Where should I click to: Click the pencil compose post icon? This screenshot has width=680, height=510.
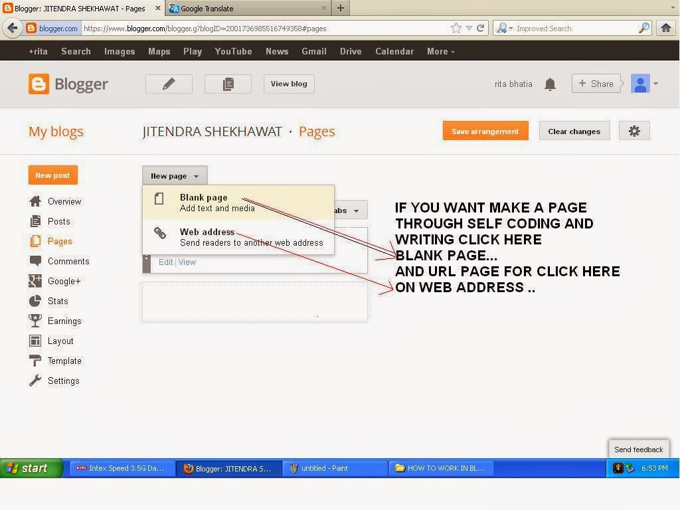click(169, 84)
